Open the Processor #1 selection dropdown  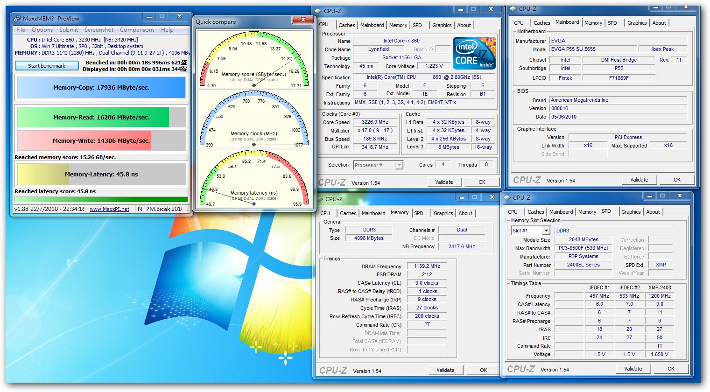[399, 165]
